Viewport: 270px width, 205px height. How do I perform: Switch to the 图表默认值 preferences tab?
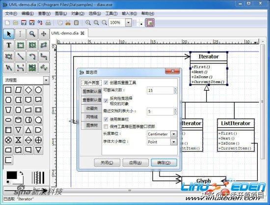point(92,91)
